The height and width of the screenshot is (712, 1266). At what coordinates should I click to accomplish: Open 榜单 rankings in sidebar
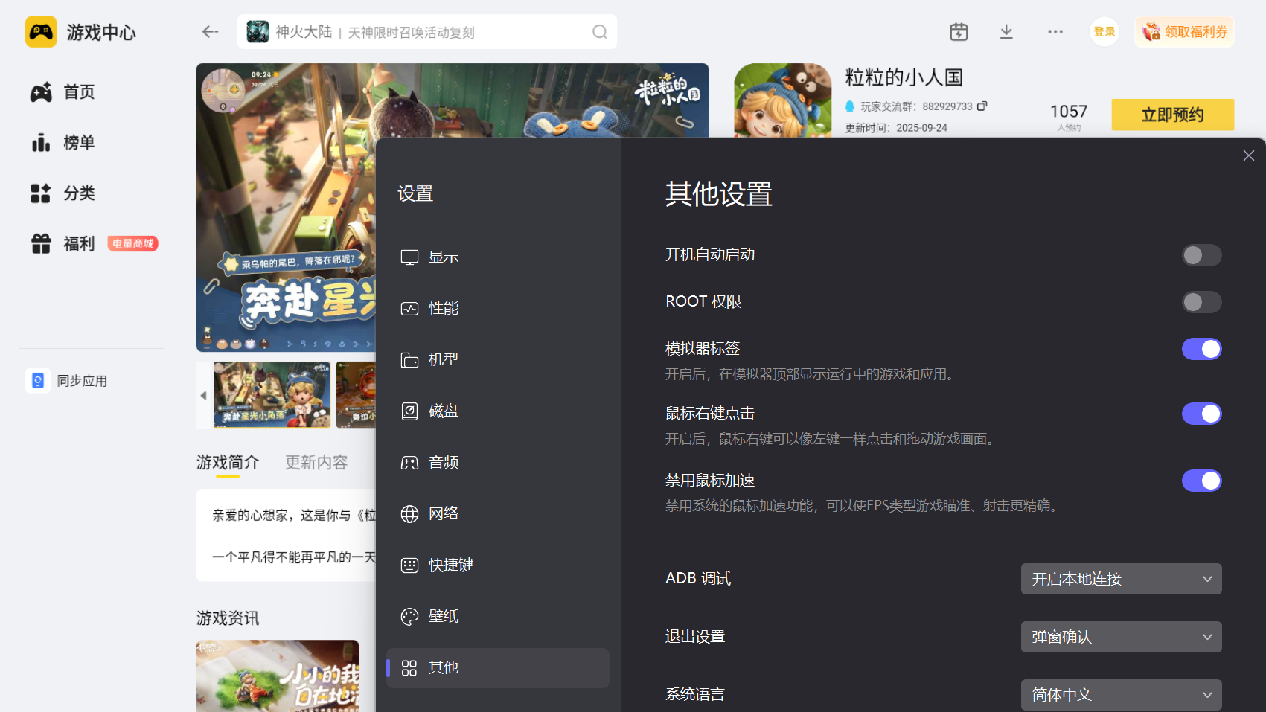63,143
